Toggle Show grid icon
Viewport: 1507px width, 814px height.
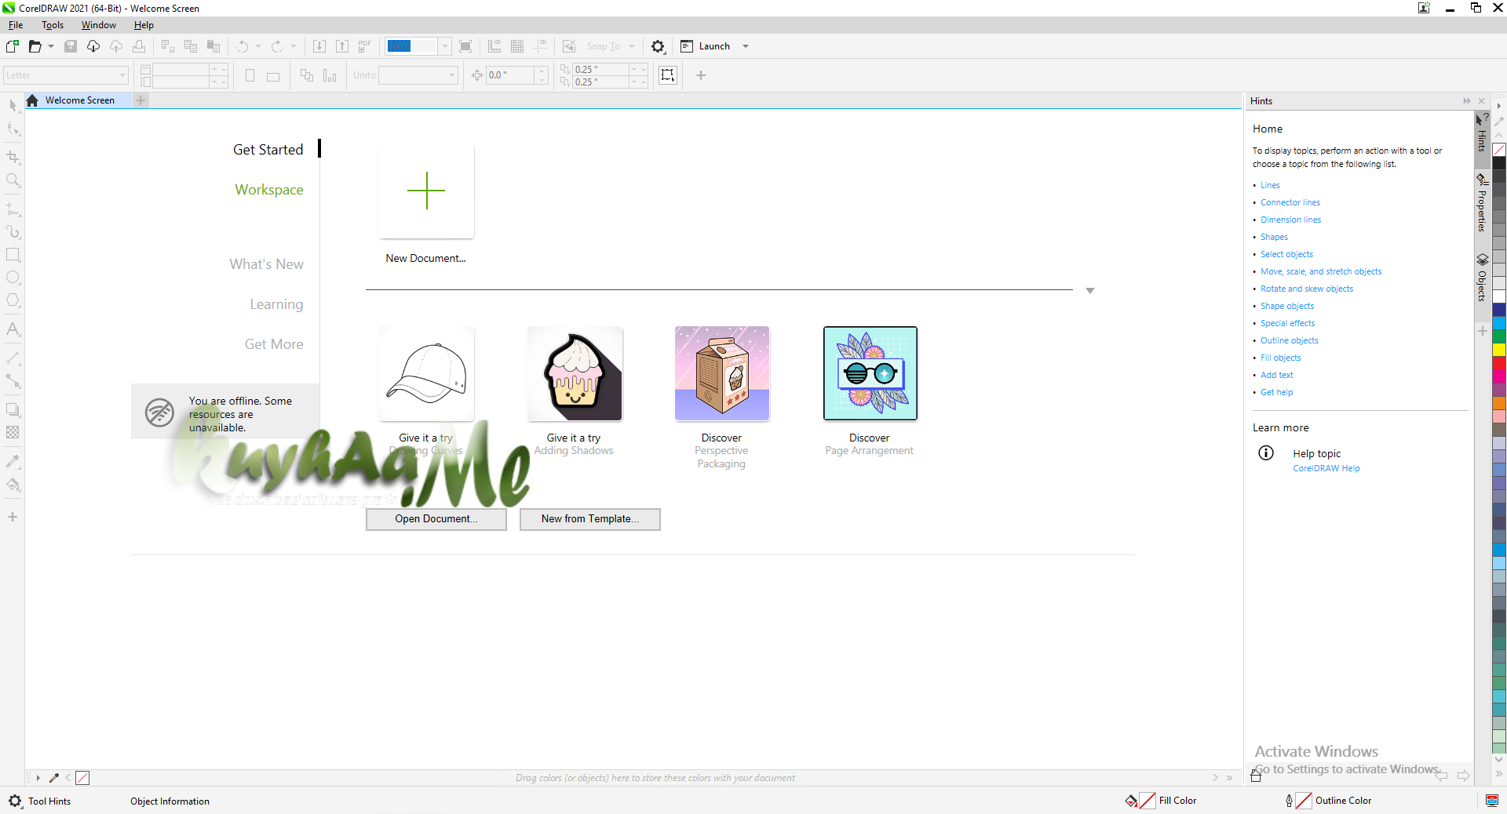tap(517, 46)
